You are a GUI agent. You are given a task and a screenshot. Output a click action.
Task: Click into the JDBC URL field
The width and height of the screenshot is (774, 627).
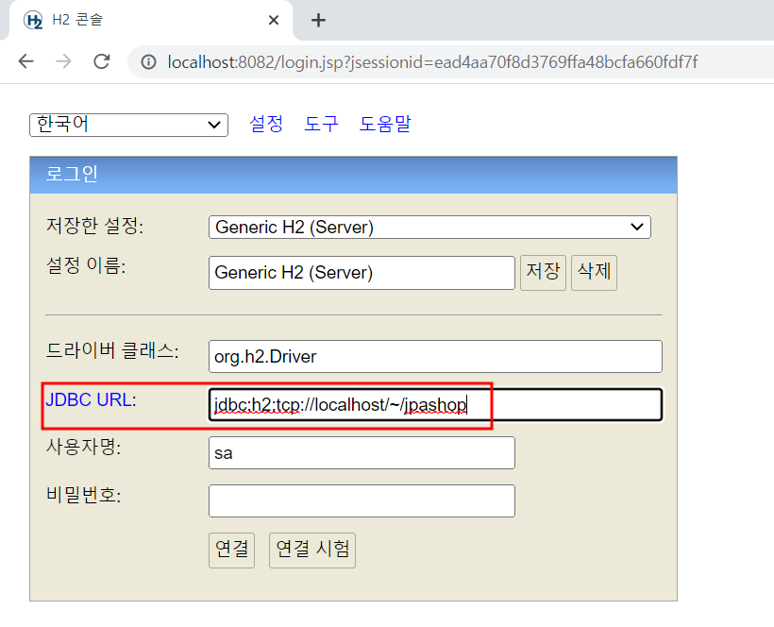pyautogui.click(x=435, y=405)
